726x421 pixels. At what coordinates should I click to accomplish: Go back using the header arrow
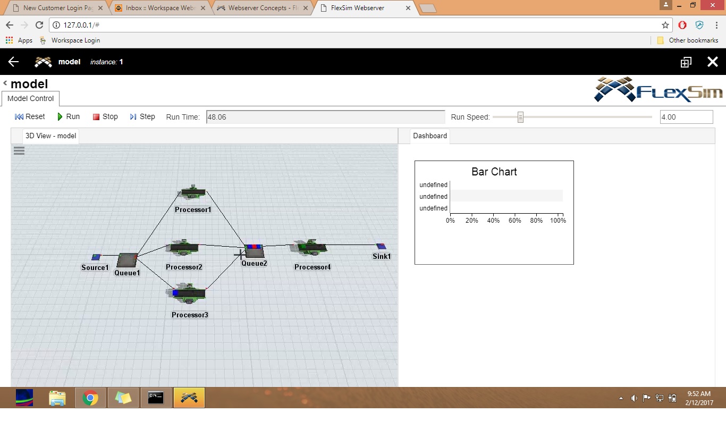(x=13, y=62)
